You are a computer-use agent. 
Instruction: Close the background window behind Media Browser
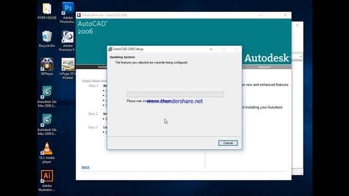297,26
